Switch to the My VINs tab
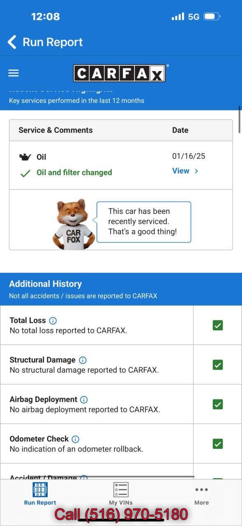The height and width of the screenshot is (526, 242). (121, 494)
